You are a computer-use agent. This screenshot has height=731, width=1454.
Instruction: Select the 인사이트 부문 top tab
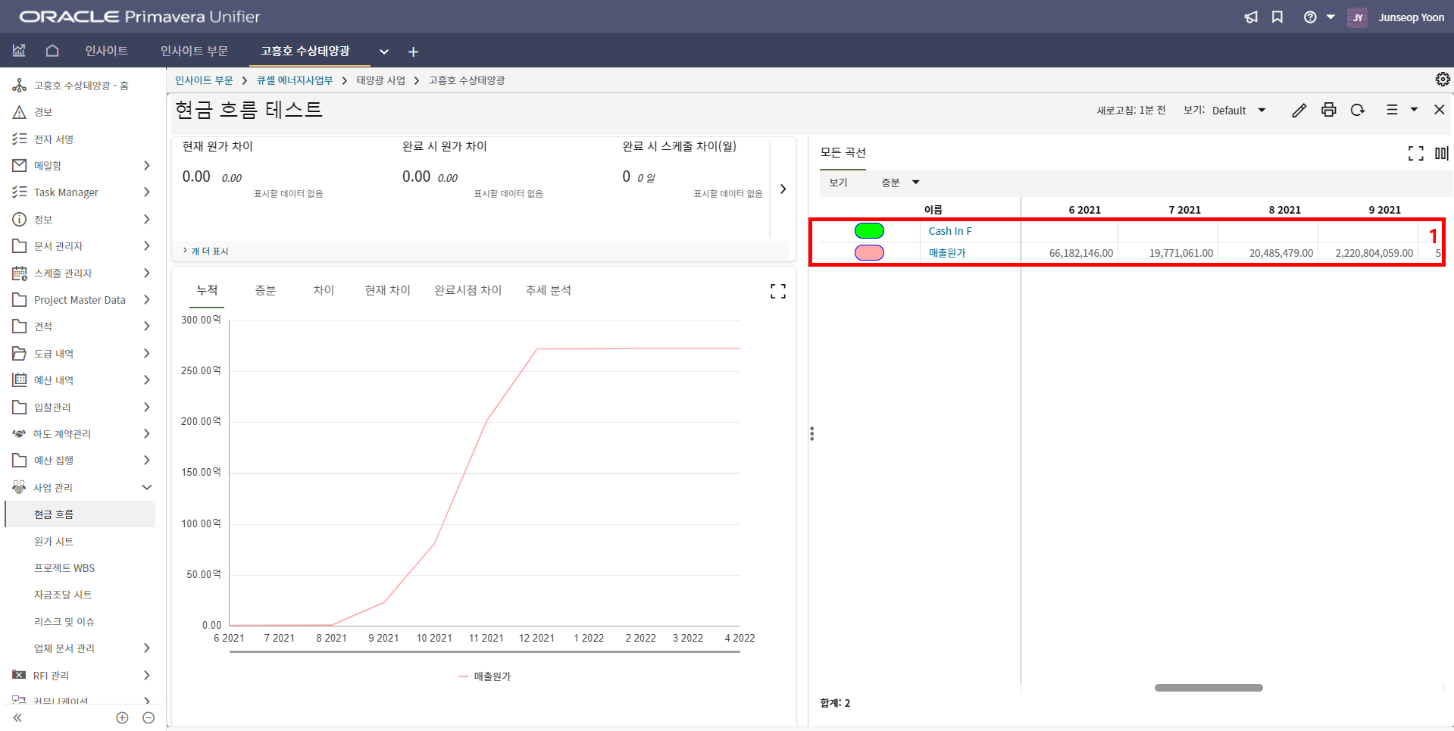(x=194, y=51)
